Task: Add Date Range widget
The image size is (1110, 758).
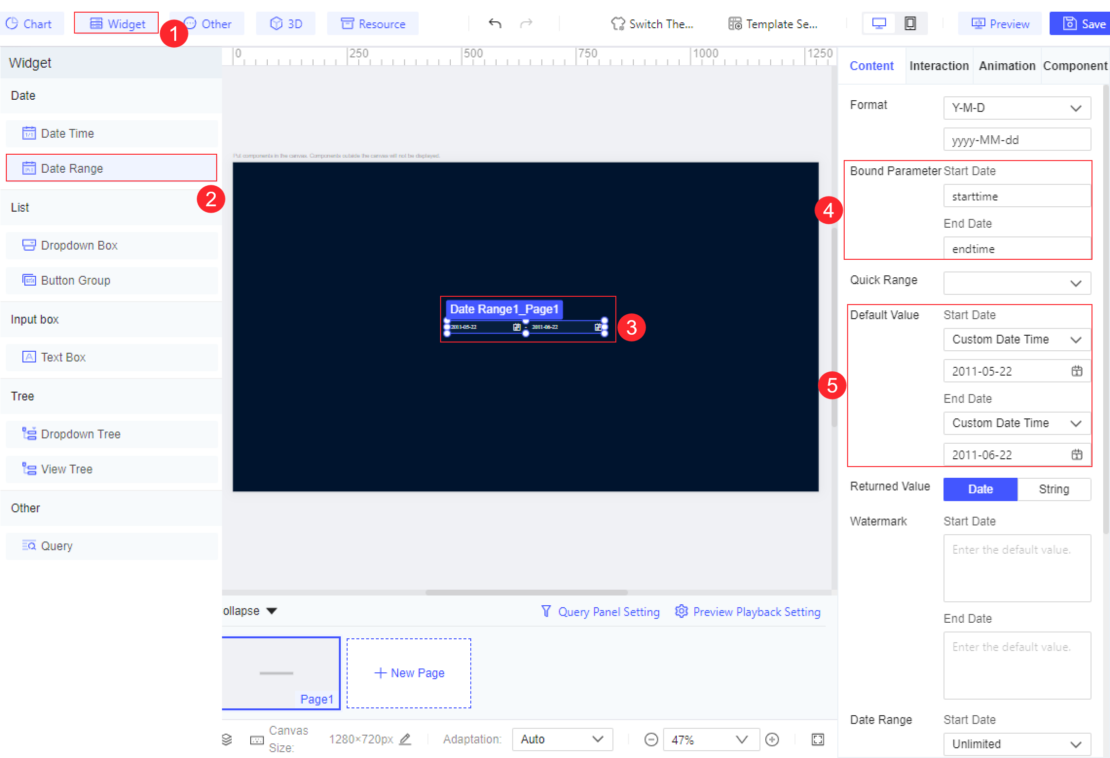Action: pyautogui.click(x=111, y=168)
